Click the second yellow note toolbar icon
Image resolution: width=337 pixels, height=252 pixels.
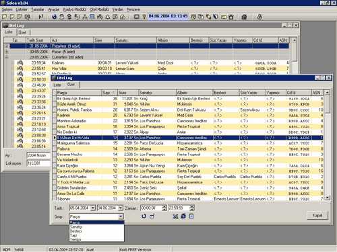pyautogui.click(x=12, y=17)
